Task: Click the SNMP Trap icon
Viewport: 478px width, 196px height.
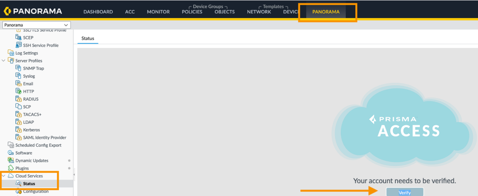Action: point(18,68)
